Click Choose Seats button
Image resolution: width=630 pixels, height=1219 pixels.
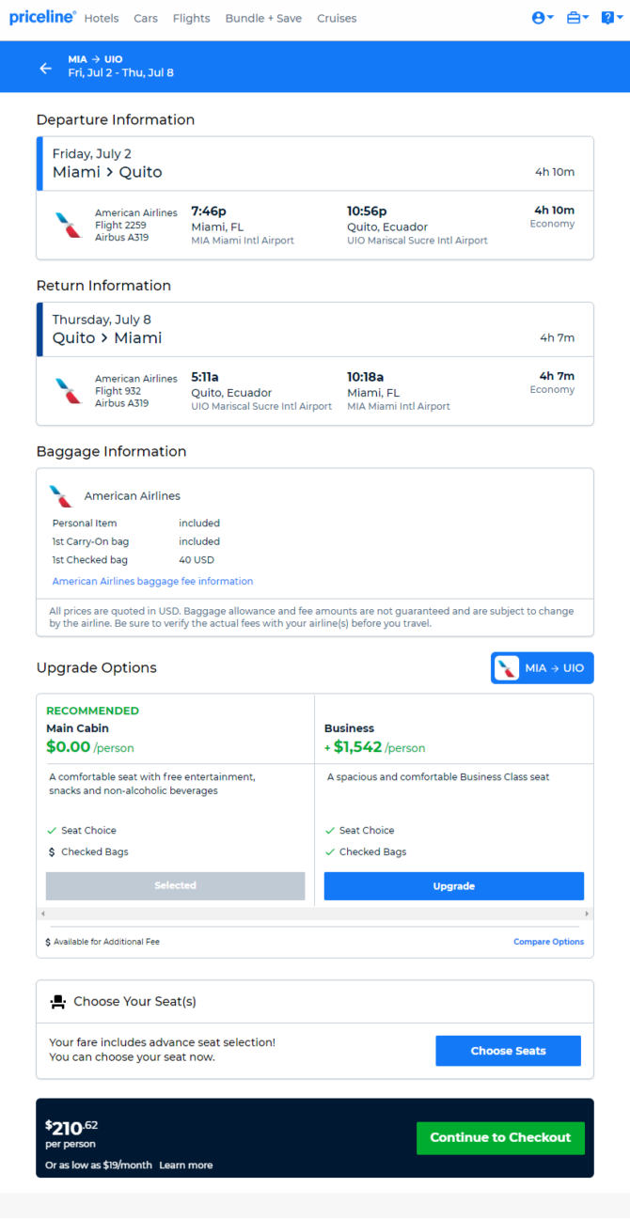pos(509,1051)
